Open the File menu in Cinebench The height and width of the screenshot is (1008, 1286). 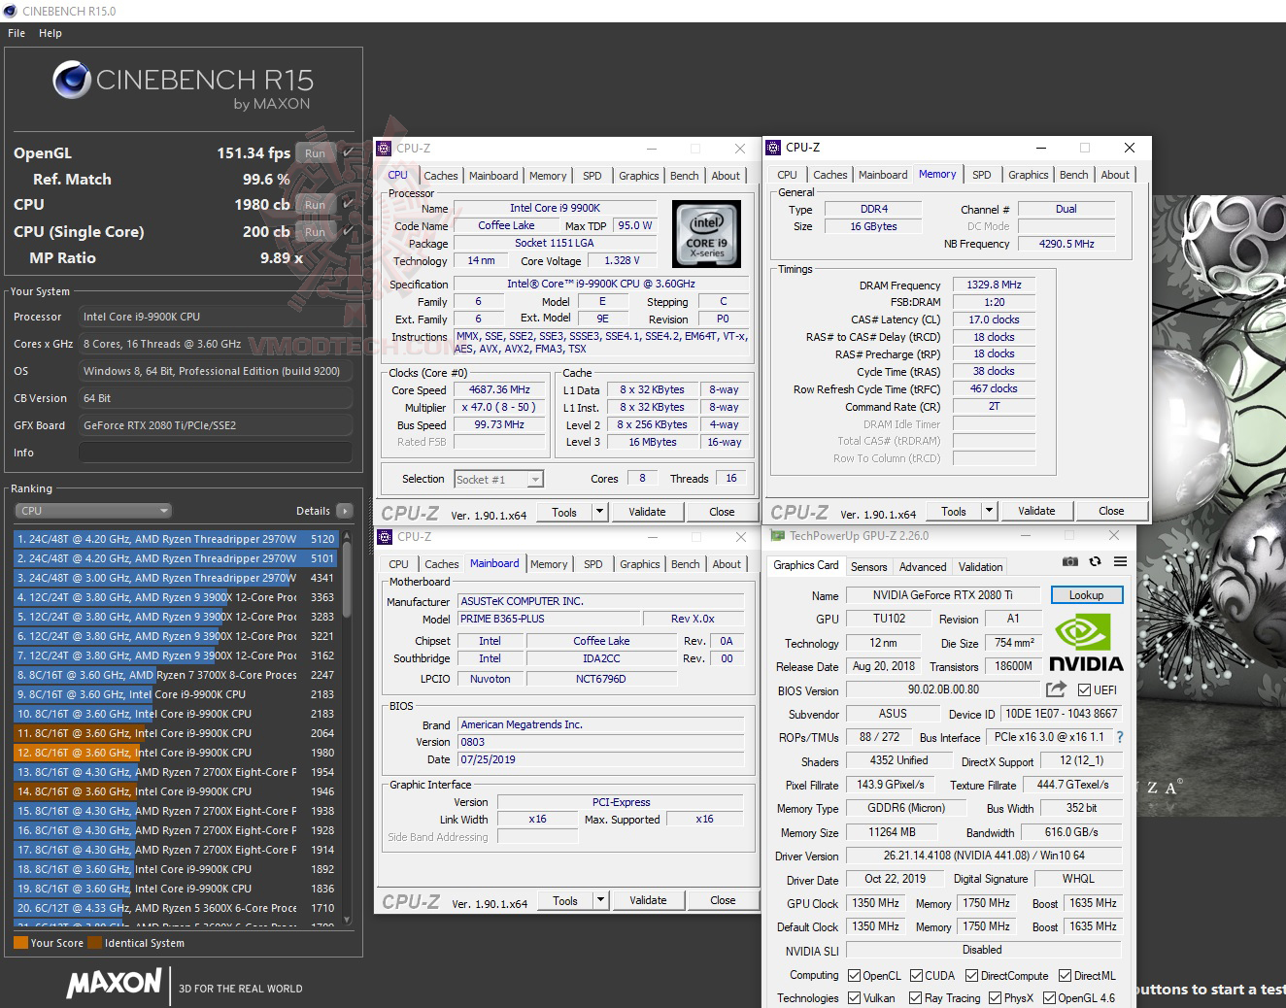click(x=17, y=33)
